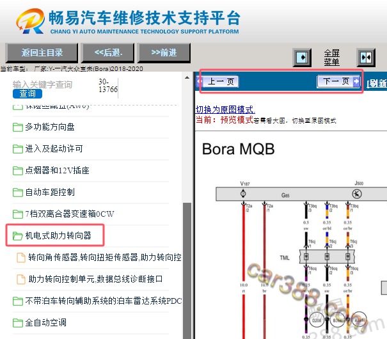Go forward with the >>前进 button
The height and width of the screenshot is (339, 387).
[x=164, y=52]
